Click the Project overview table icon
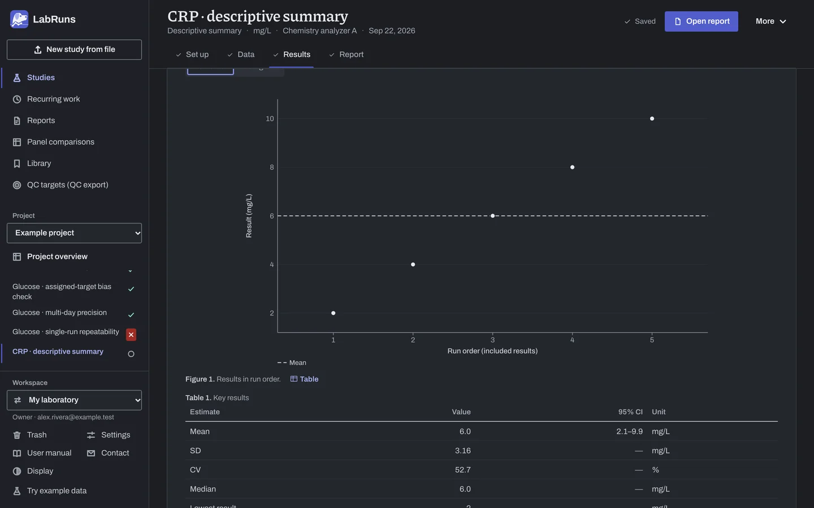814x508 pixels. point(17,257)
